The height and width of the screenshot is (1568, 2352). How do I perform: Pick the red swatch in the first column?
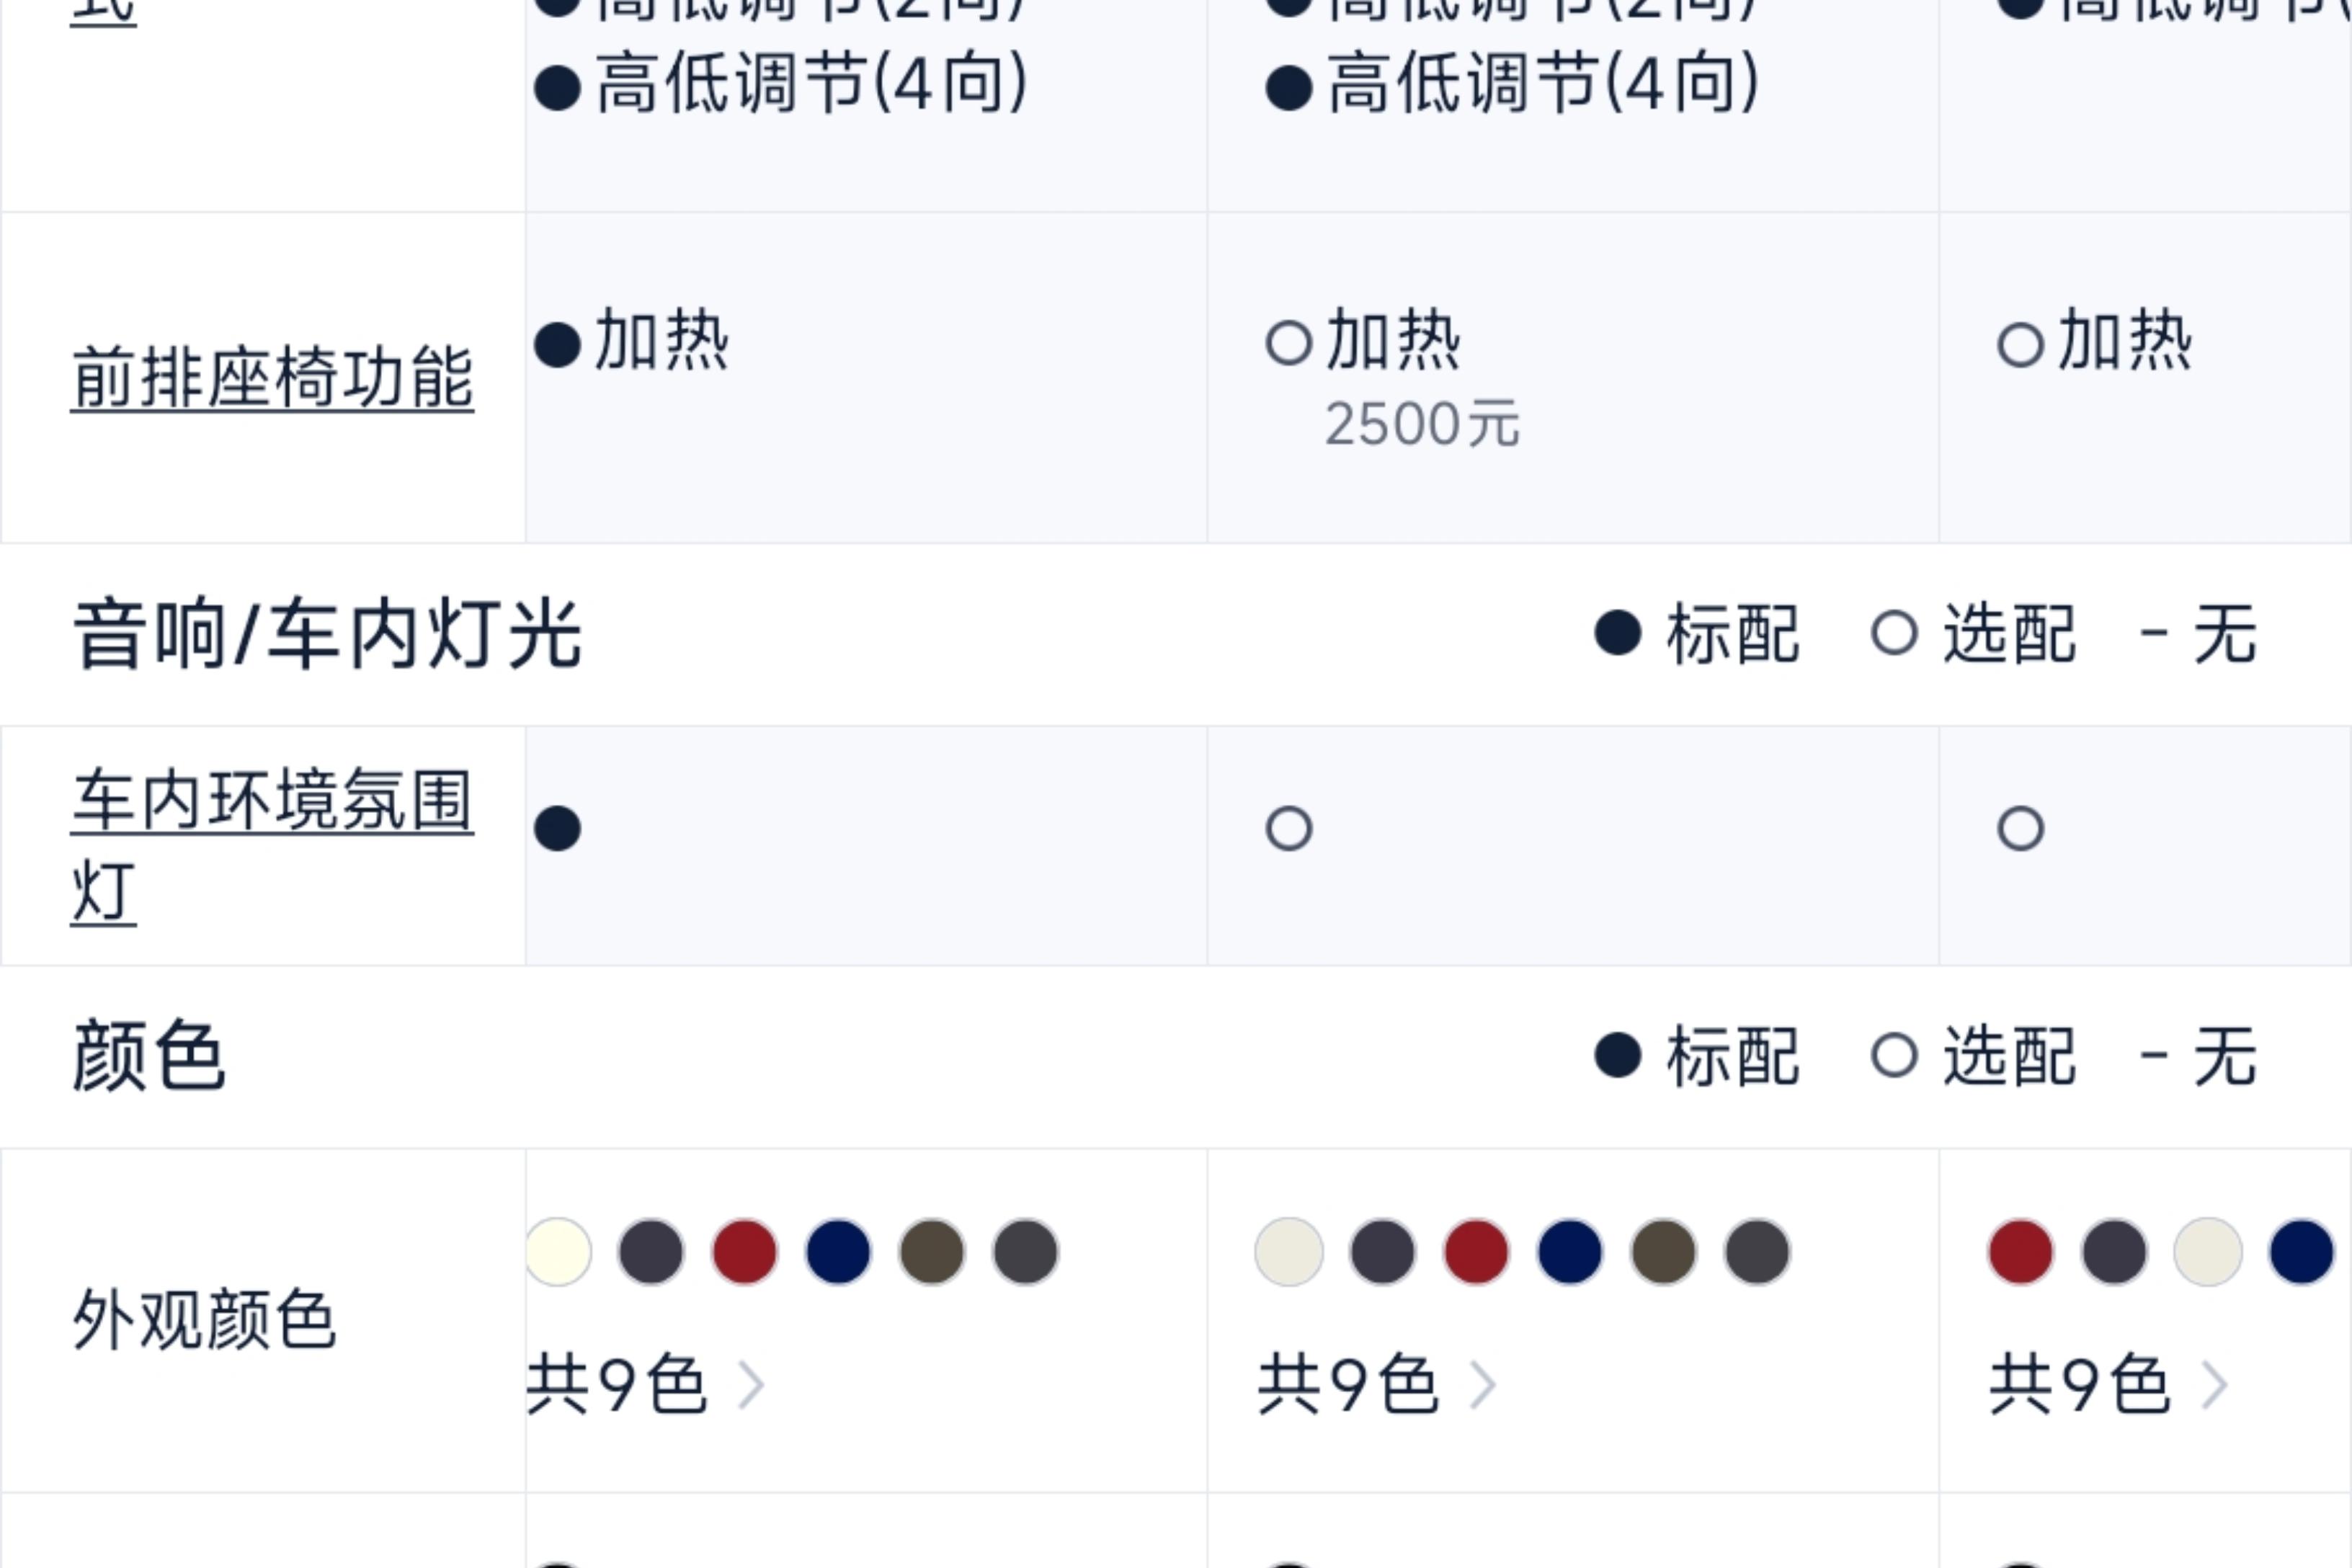pyautogui.click(x=744, y=1252)
